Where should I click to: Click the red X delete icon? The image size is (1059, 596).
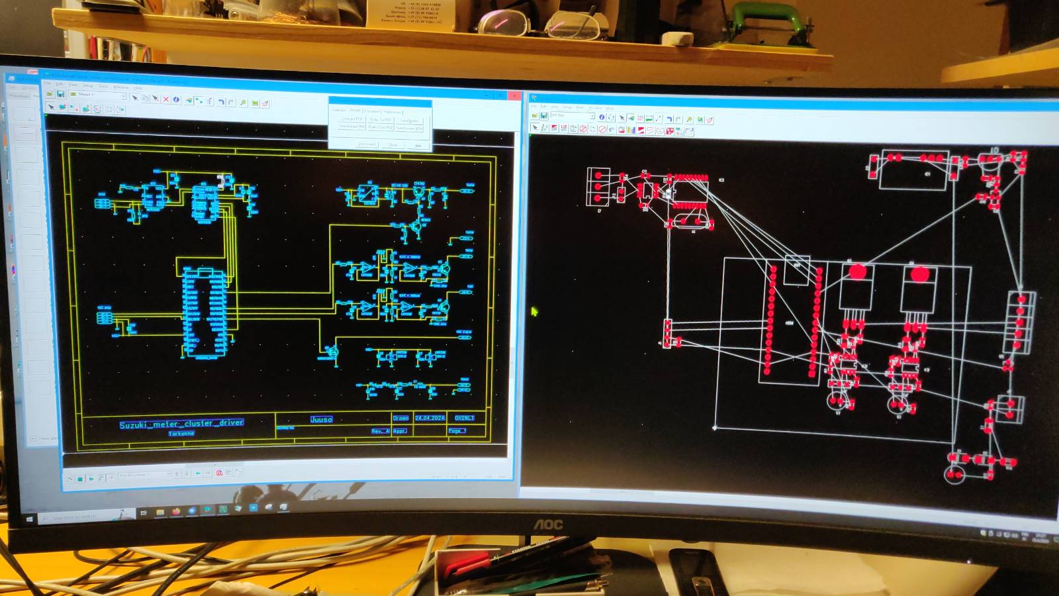coord(166,99)
